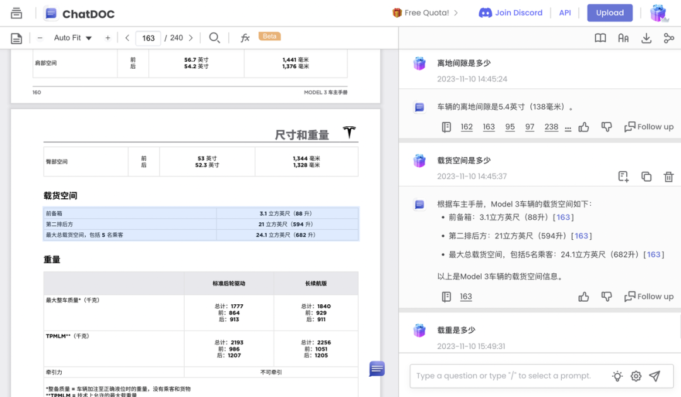Open the settings gear near the input box
Viewport: 681px width, 397px height.
pyautogui.click(x=636, y=376)
